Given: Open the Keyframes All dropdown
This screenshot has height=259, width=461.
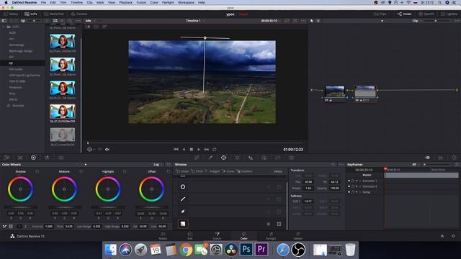Looking at the screenshot, I should [416, 165].
